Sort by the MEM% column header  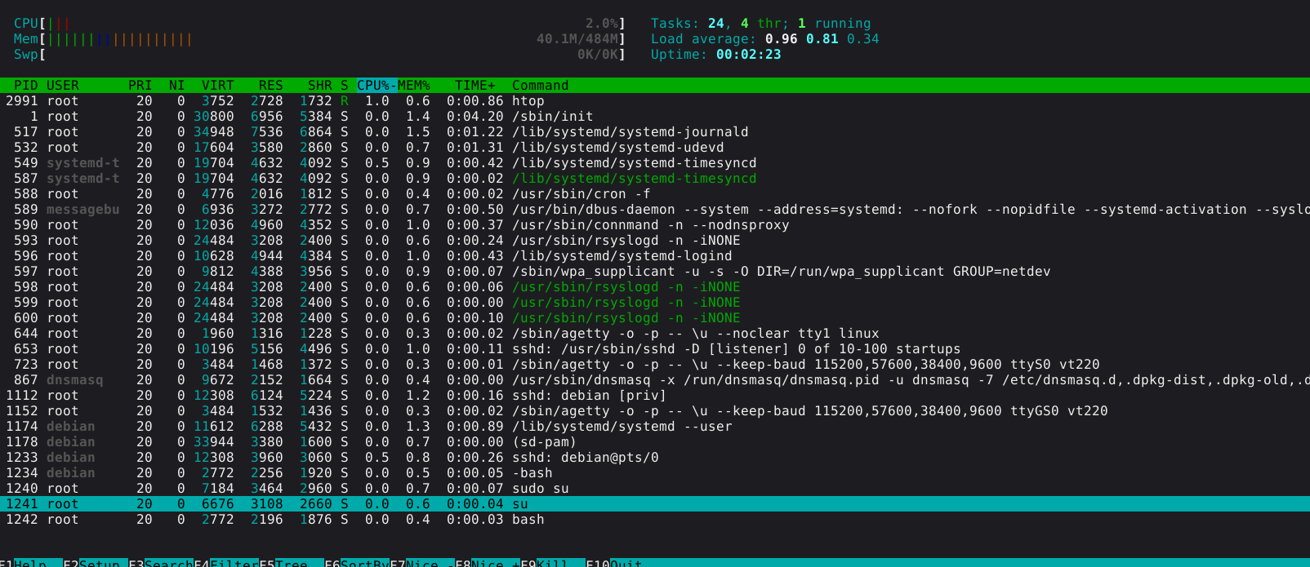pyautogui.click(x=414, y=86)
